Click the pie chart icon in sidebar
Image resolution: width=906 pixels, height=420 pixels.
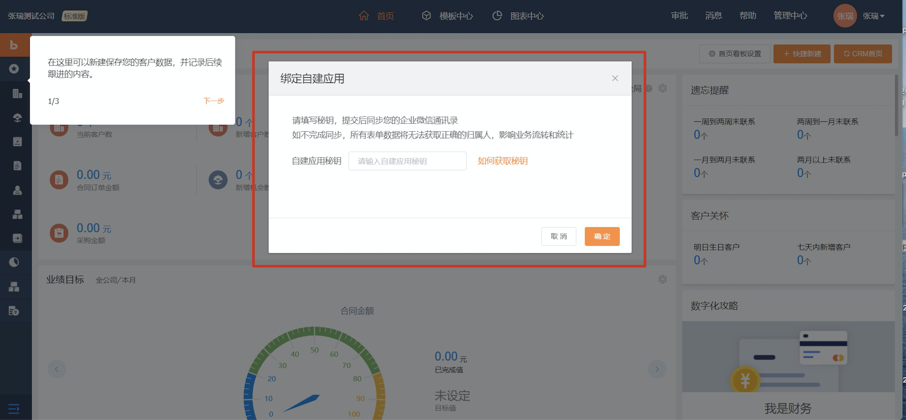coord(14,262)
